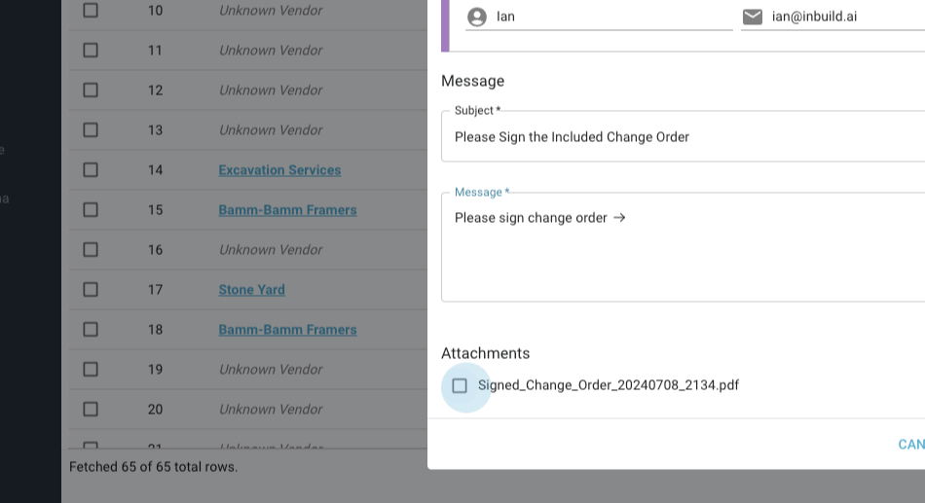This screenshot has height=503, width=925.
Task: Check the row 10 checkbox
Action: (91, 11)
